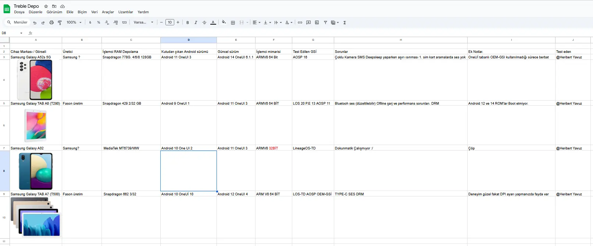Increase font size with the plus button
Screen dimensions: 593x246
178,22
